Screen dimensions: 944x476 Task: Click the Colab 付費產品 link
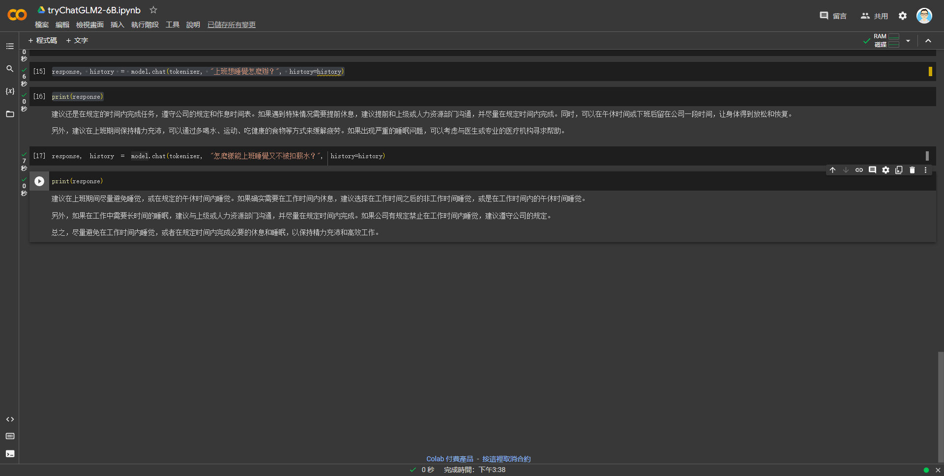[449, 459]
